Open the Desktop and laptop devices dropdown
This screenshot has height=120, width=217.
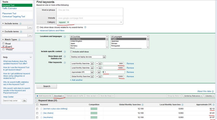[x=88, y=57]
